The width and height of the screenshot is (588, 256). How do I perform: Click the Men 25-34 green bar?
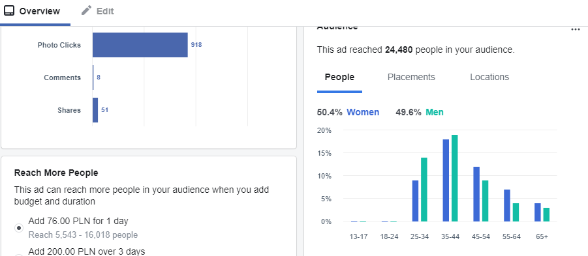click(424, 190)
